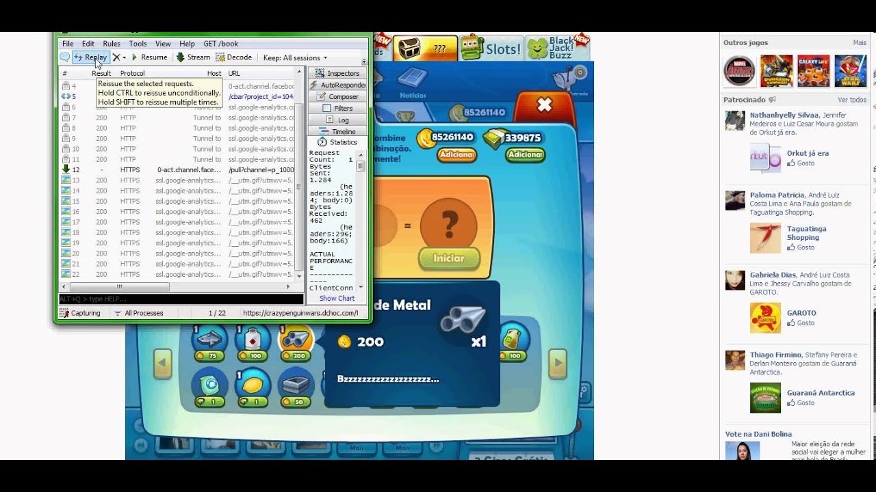Click the Resume toolbar button

coord(149,57)
